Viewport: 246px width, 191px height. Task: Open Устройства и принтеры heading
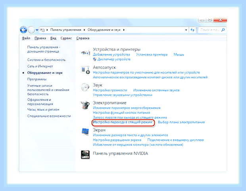(117, 49)
